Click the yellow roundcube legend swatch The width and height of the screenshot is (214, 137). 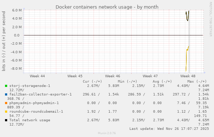6,112
